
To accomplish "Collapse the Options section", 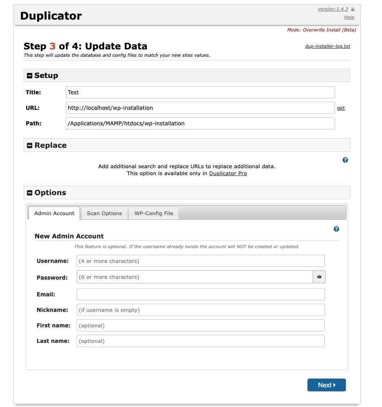I will pyautogui.click(x=29, y=193).
